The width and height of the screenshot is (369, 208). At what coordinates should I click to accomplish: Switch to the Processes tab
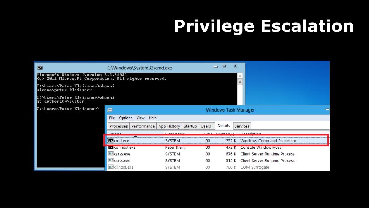(119, 126)
